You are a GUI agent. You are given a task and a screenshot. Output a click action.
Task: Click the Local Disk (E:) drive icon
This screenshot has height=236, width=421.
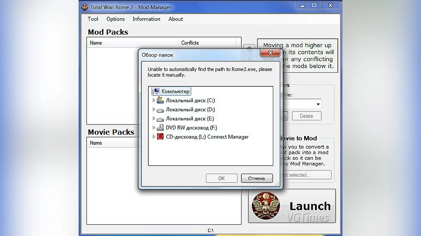(160, 119)
